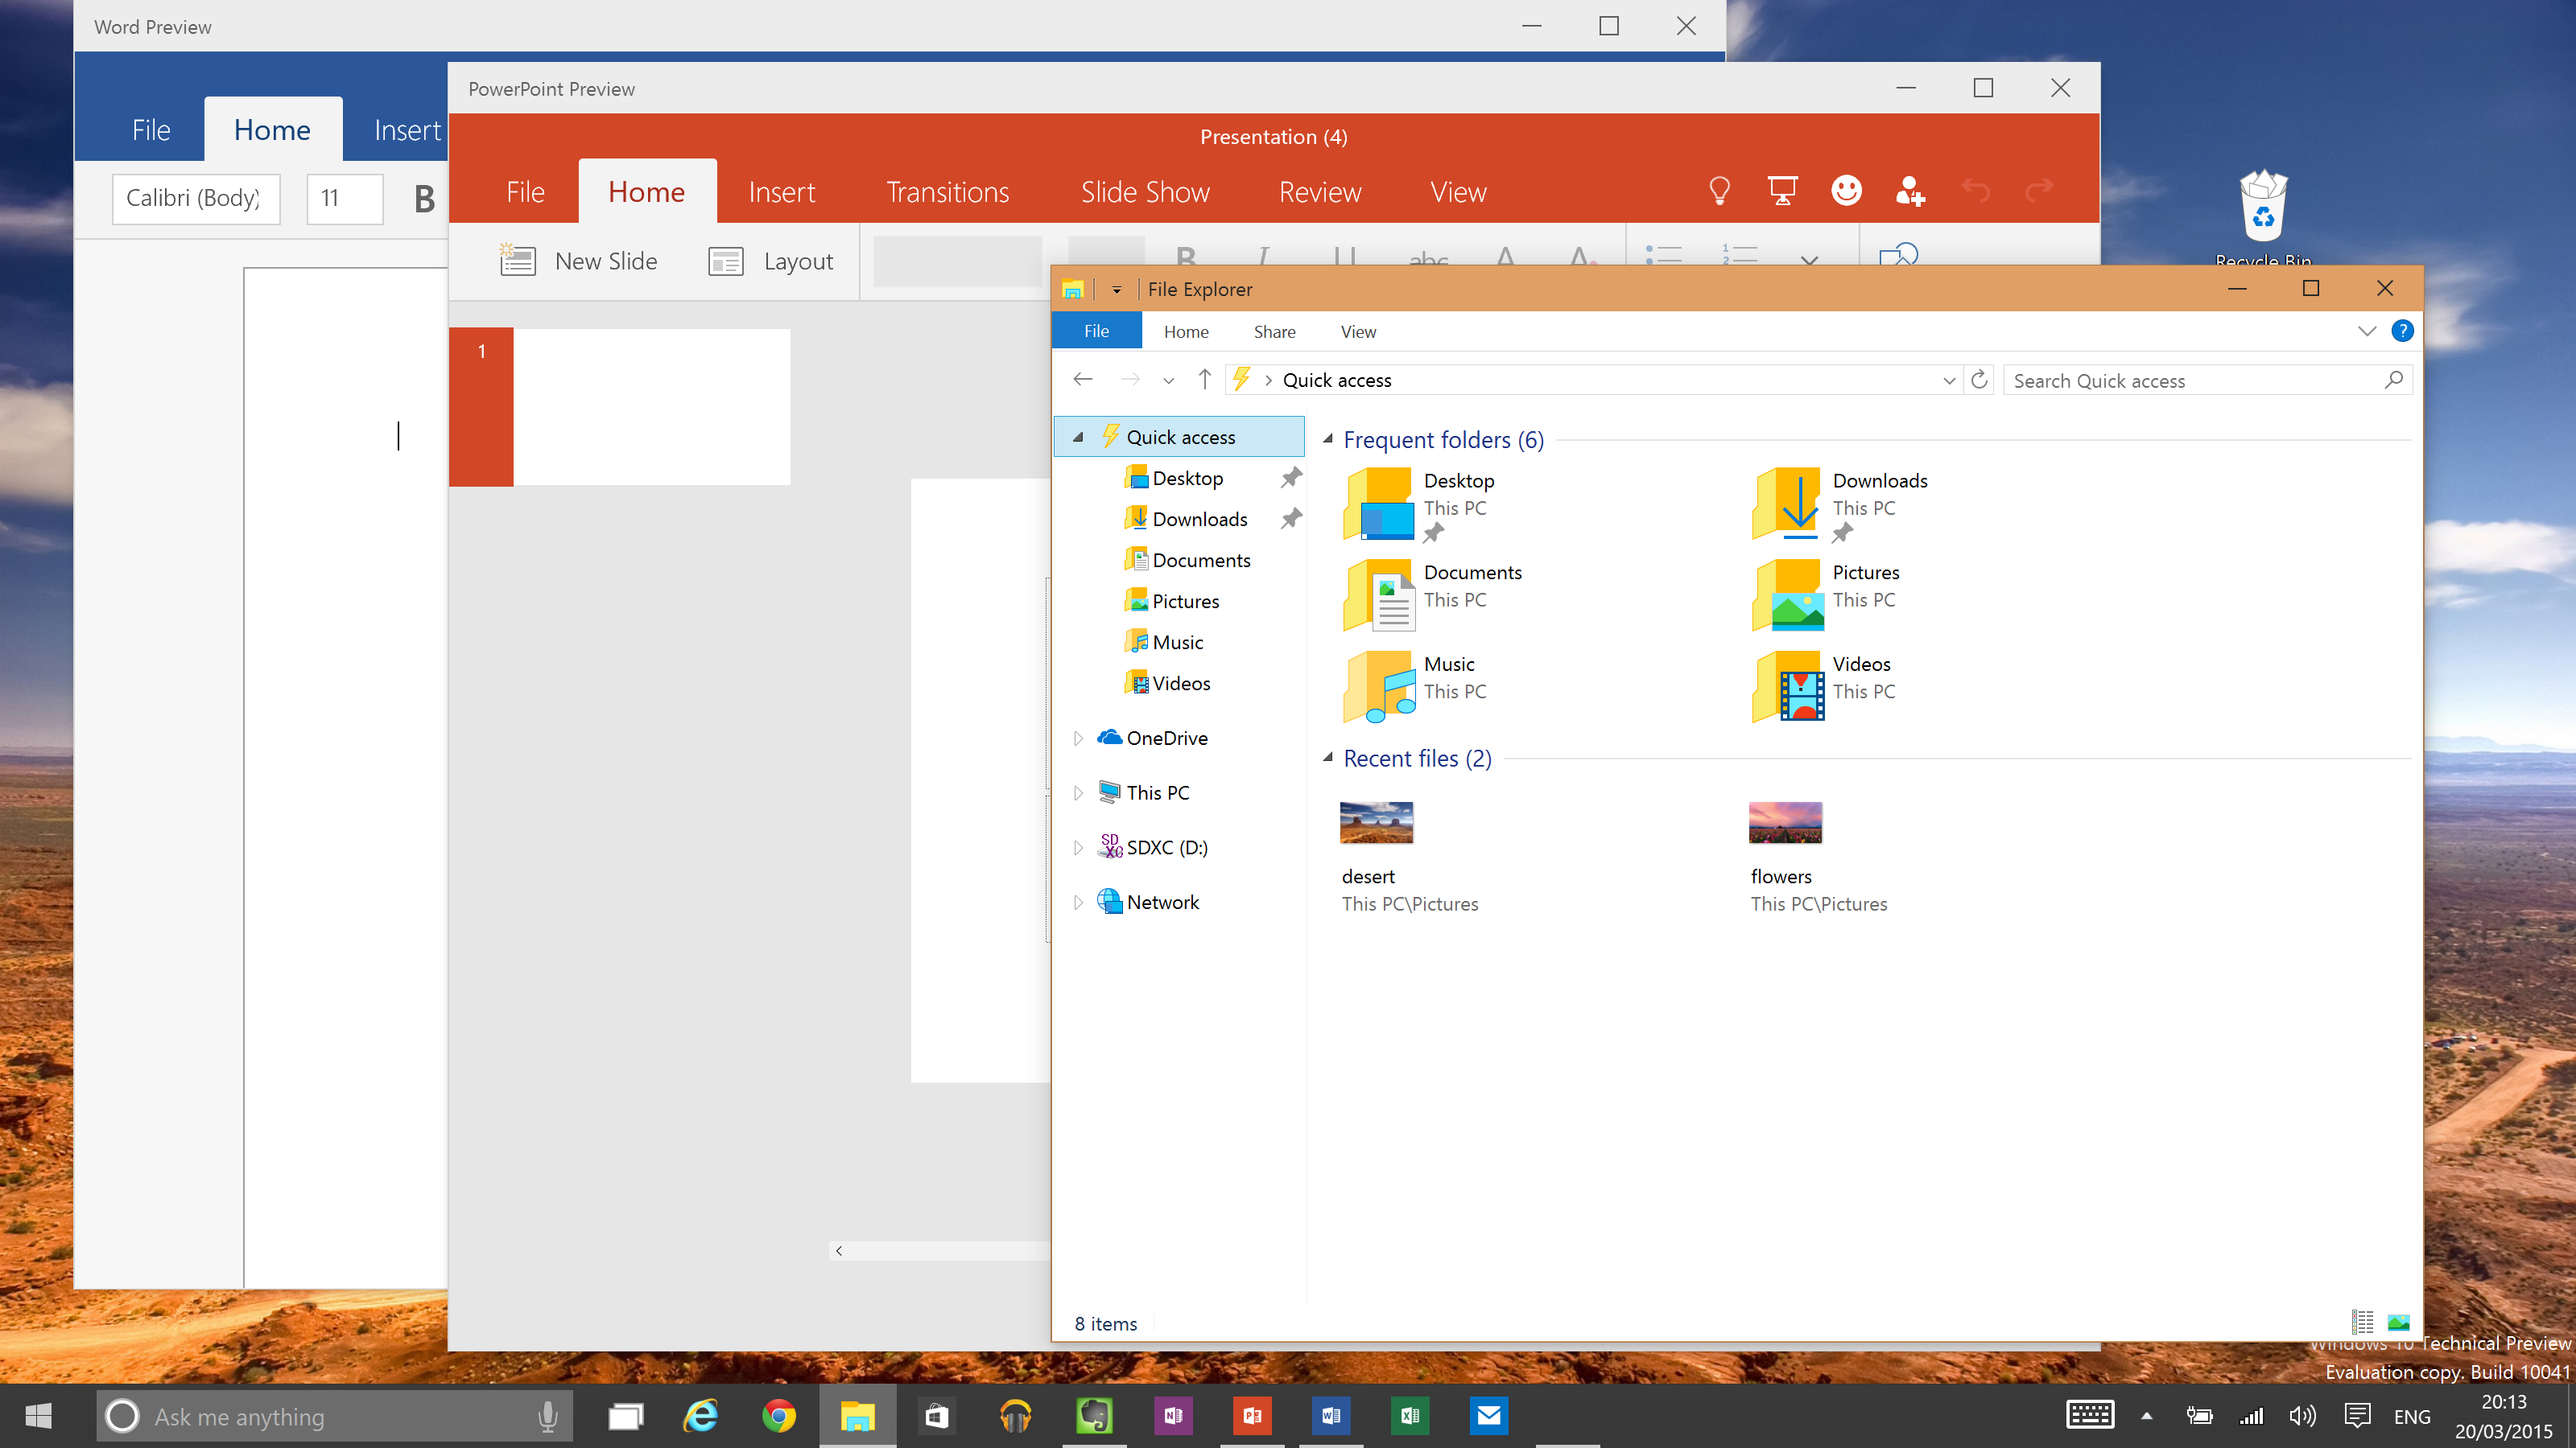Image resolution: width=2576 pixels, height=1448 pixels.
Task: Expand the This PC tree node
Action: tap(1078, 792)
